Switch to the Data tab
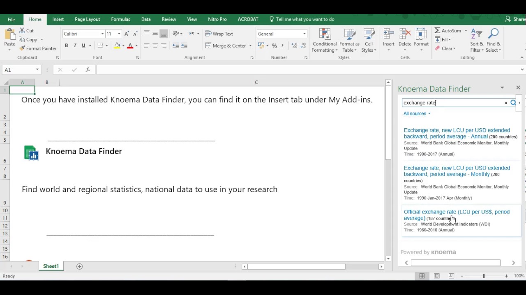This screenshot has height=295, width=526. point(146,19)
